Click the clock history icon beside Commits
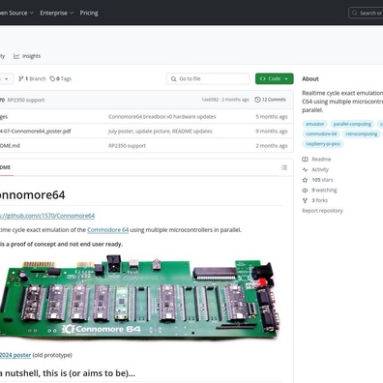 pos(257,100)
